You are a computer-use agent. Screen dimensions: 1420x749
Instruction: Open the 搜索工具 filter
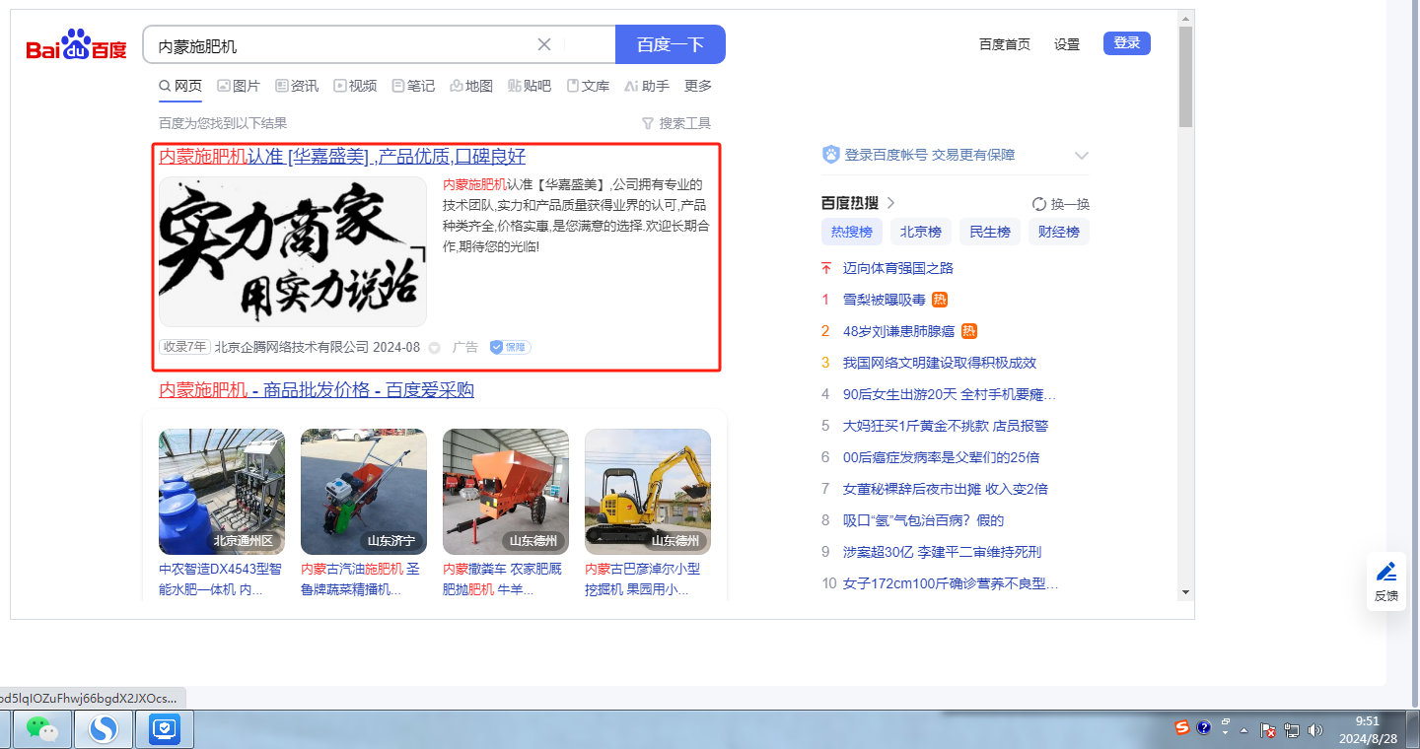tap(675, 123)
